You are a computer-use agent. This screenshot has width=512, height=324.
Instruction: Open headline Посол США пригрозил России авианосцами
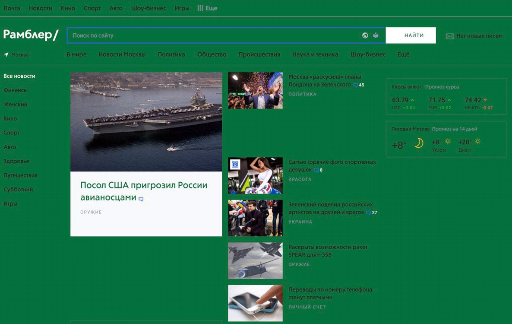coord(144,191)
